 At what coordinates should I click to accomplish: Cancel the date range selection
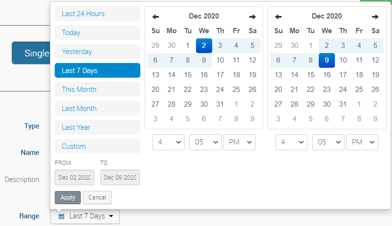pyautogui.click(x=97, y=198)
